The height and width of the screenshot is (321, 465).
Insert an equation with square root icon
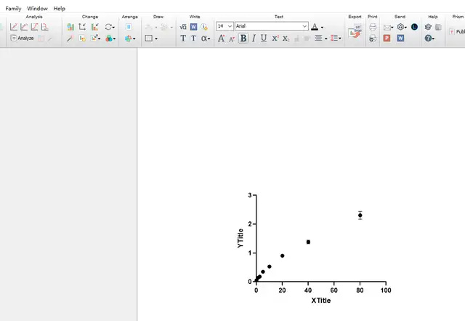183,27
